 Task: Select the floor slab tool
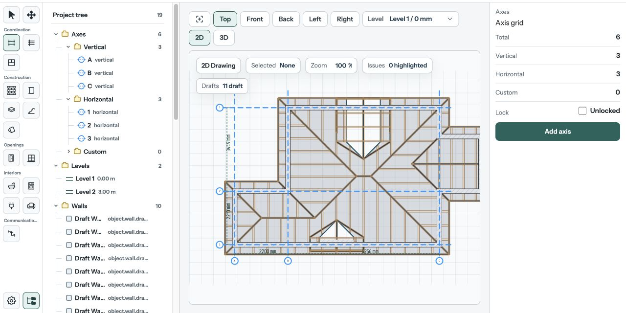point(12,110)
